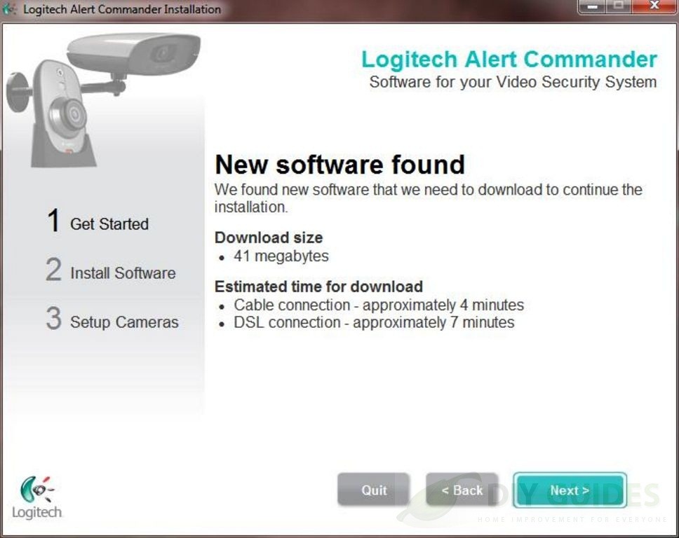This screenshot has width=679, height=538.
Task: Click the Logitech Alert Commander heading
Action: [509, 60]
